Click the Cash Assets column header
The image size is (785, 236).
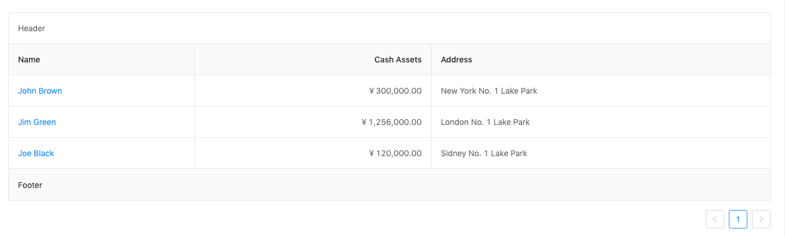[397, 60]
